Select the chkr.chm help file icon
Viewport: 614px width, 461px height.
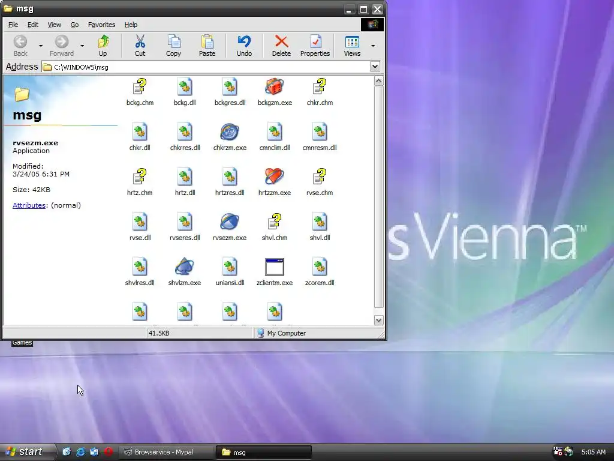(x=320, y=86)
